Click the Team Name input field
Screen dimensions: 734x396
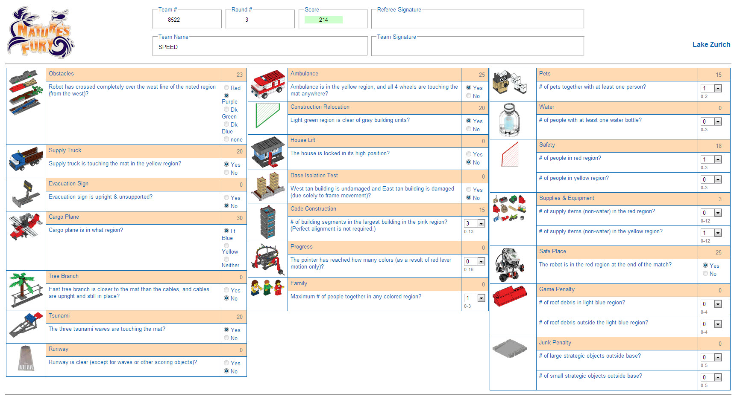(260, 47)
